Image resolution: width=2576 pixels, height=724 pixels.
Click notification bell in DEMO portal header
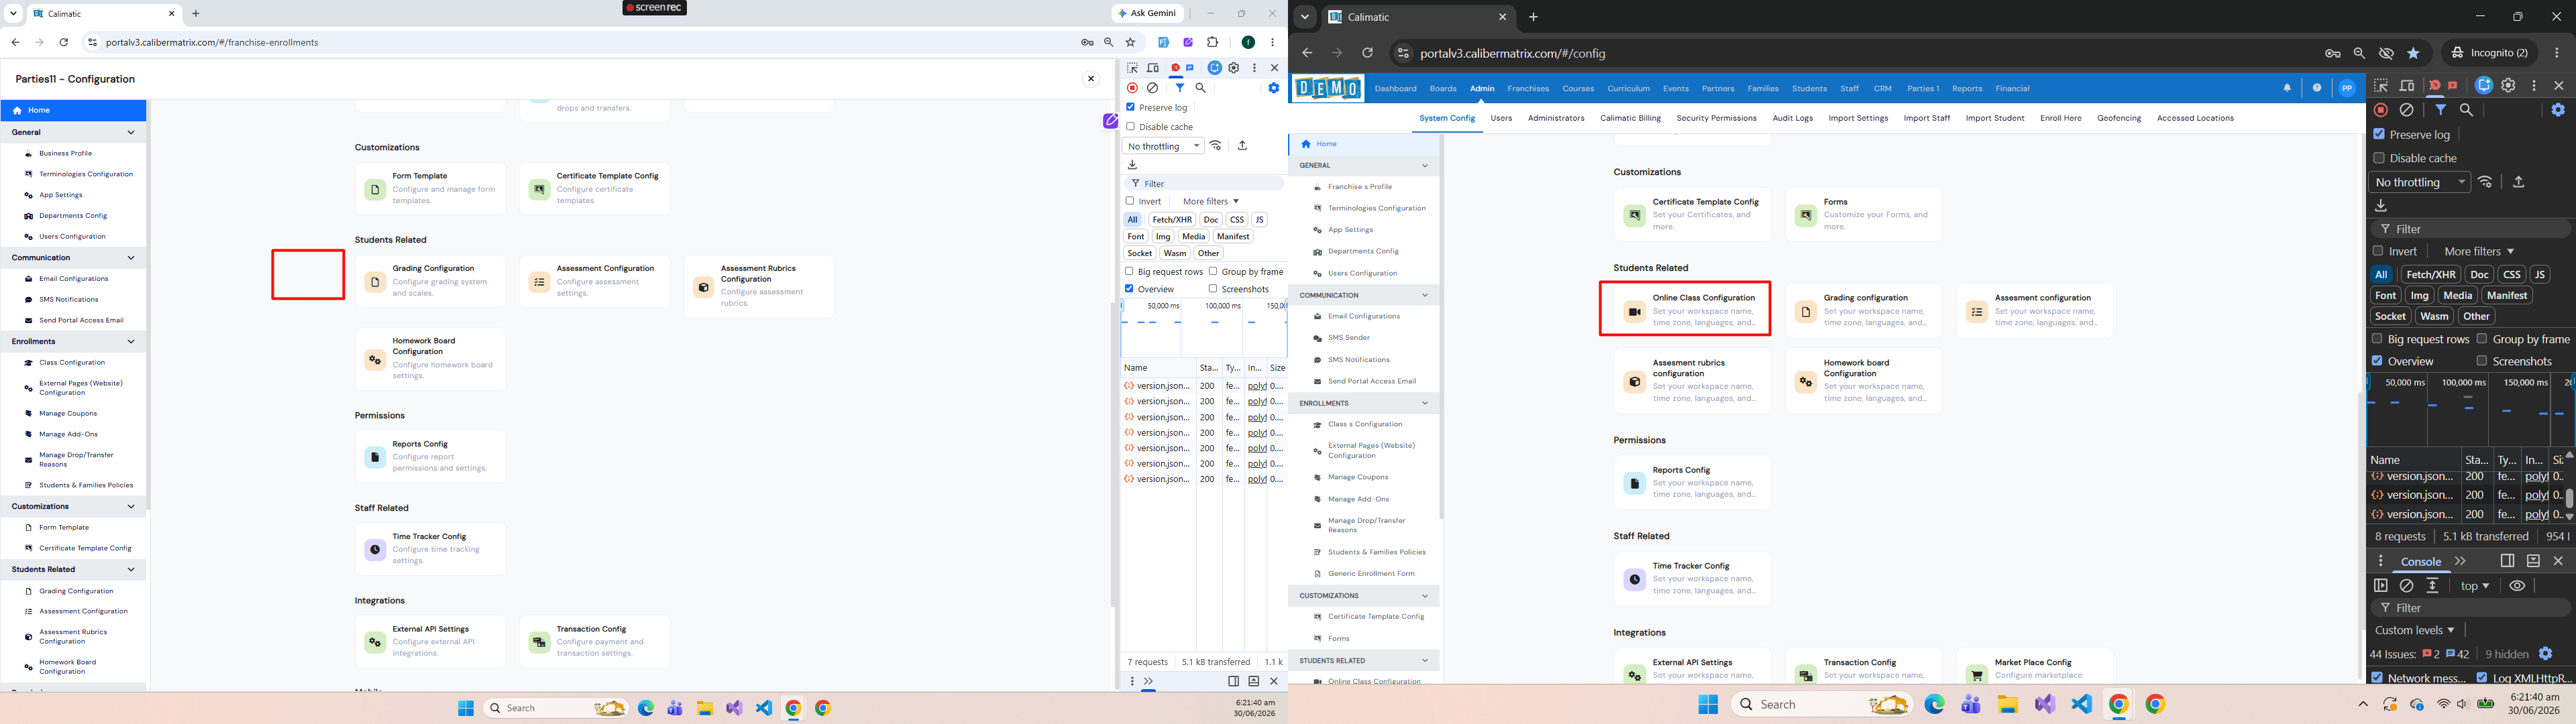point(2287,88)
